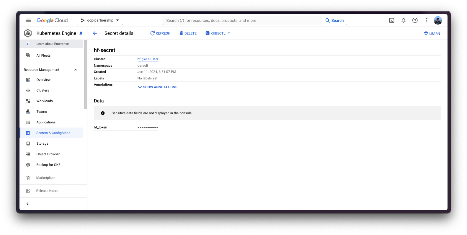Click the info icon in sensitive data notice
This screenshot has width=467, height=235.
[x=103, y=113]
